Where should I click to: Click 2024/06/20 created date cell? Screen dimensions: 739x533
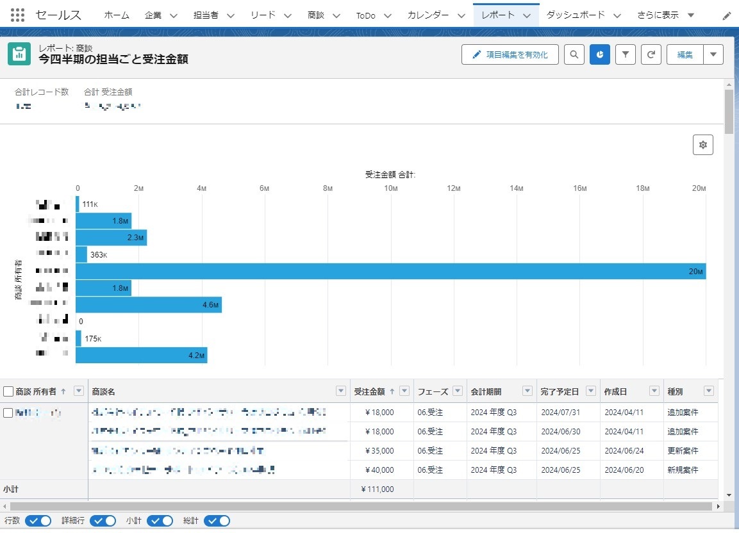coord(624,470)
